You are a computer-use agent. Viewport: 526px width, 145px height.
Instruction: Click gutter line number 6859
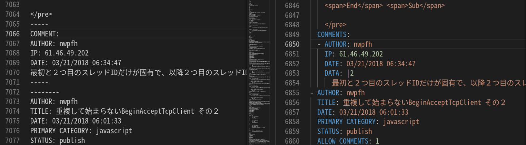(x=292, y=131)
